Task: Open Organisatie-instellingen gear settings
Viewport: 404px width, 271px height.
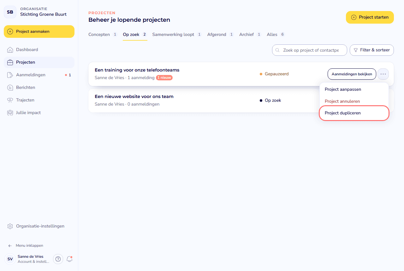Action: pos(39,226)
